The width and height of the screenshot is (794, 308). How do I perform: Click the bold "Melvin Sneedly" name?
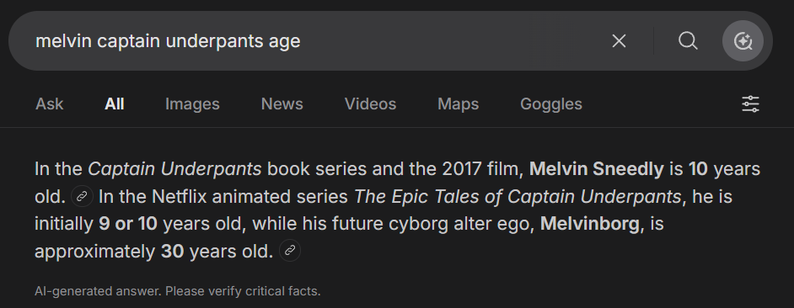[597, 169]
